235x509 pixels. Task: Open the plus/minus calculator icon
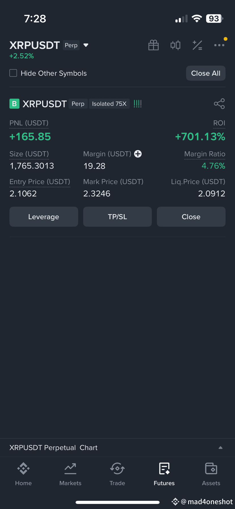[197, 45]
